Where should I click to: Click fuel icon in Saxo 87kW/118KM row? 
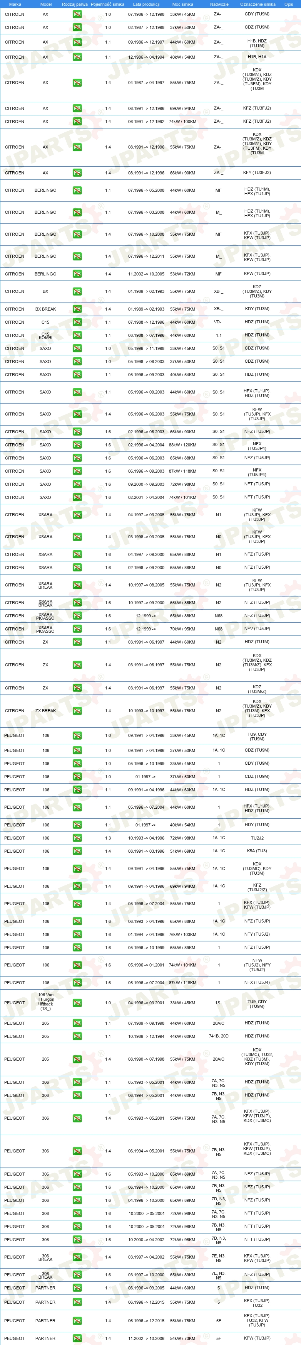pos(77,471)
